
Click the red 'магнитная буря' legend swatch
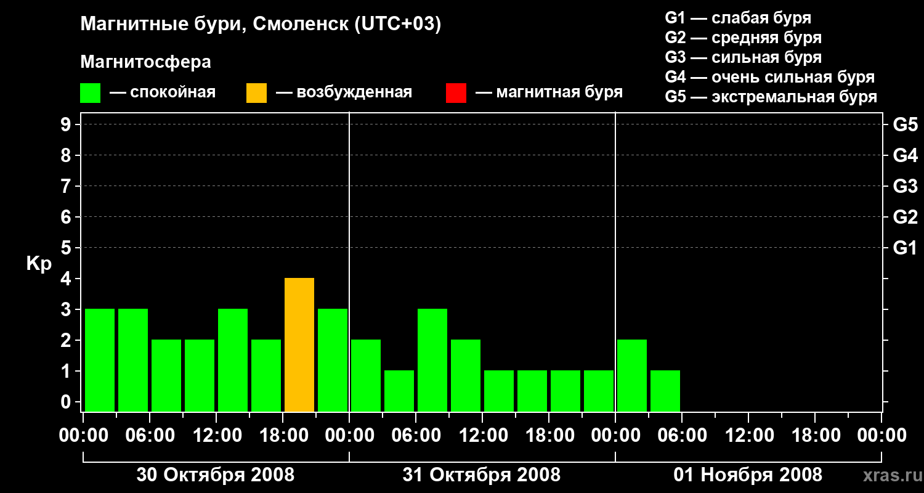(456, 93)
